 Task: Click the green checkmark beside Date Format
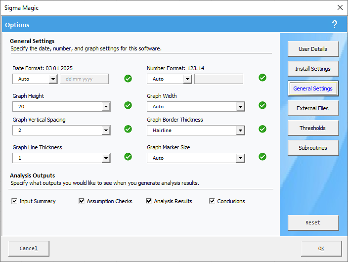click(128, 78)
